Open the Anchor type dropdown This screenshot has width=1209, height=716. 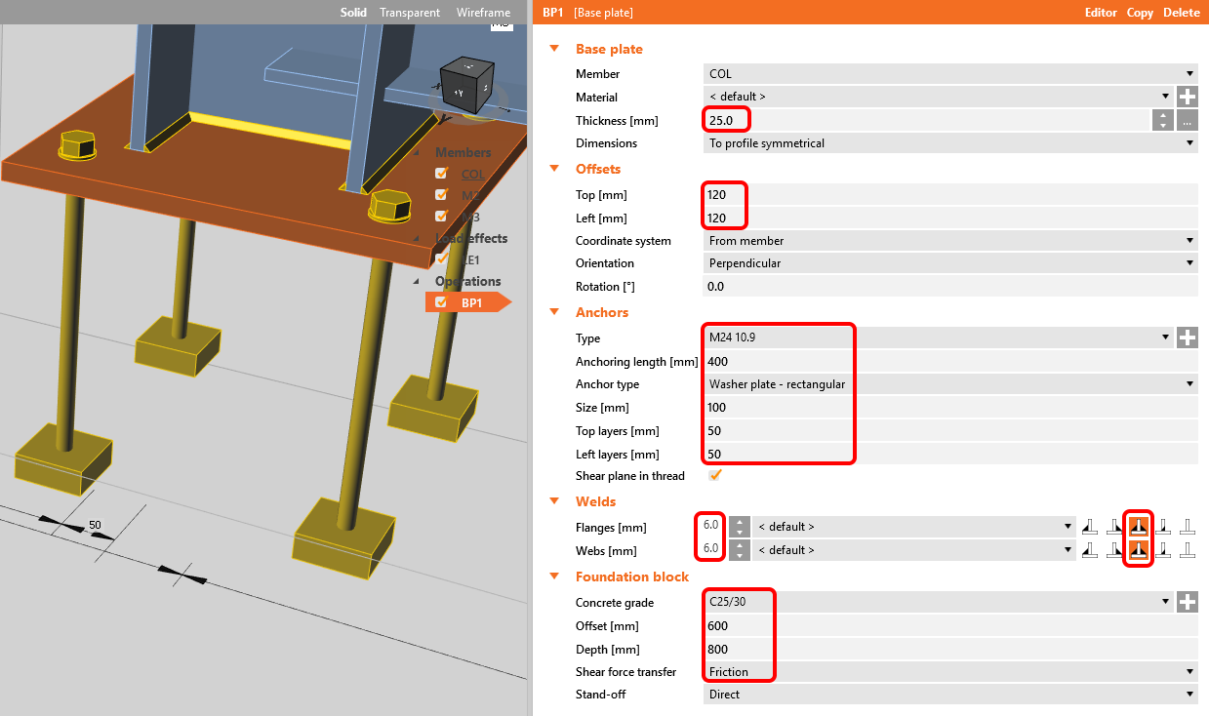click(949, 384)
